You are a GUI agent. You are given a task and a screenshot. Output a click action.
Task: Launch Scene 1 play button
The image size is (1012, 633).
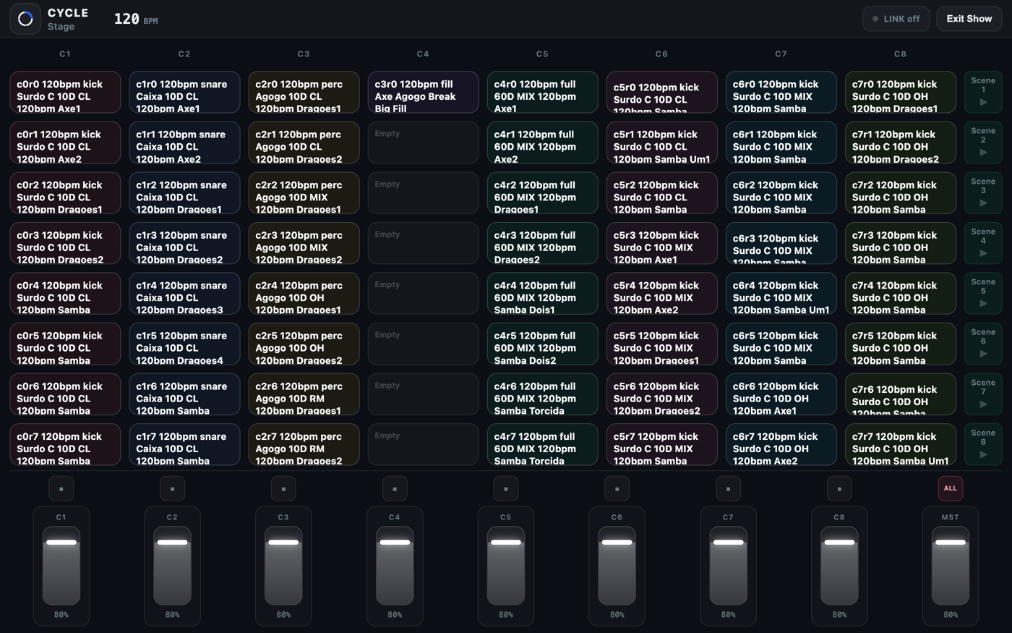983,92
